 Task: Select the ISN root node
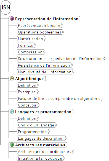[x=6, y=7]
